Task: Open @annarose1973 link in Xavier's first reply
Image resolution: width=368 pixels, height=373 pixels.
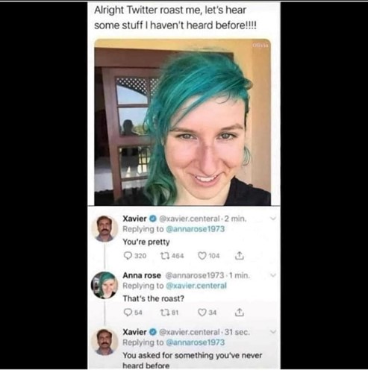Action: point(196,229)
